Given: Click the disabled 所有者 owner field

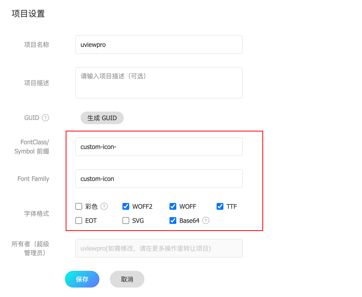Looking at the screenshot, I should click(x=159, y=248).
